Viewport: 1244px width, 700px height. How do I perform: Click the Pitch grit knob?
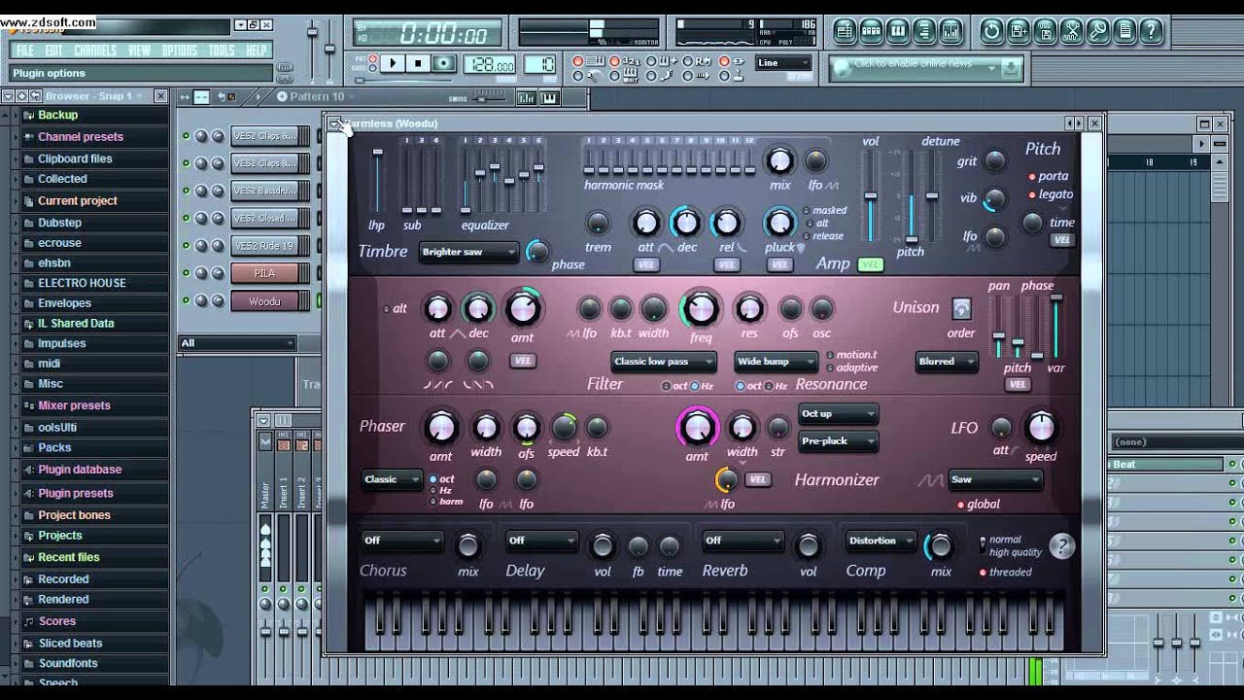994,160
